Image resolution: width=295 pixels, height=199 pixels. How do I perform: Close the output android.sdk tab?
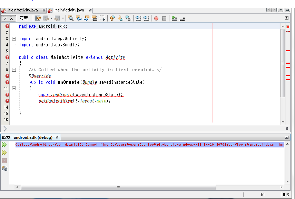pos(57,137)
